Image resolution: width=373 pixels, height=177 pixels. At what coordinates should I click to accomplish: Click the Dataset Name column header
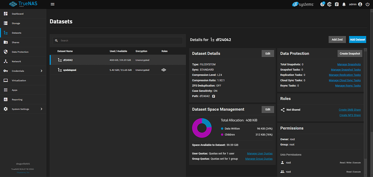65,51
